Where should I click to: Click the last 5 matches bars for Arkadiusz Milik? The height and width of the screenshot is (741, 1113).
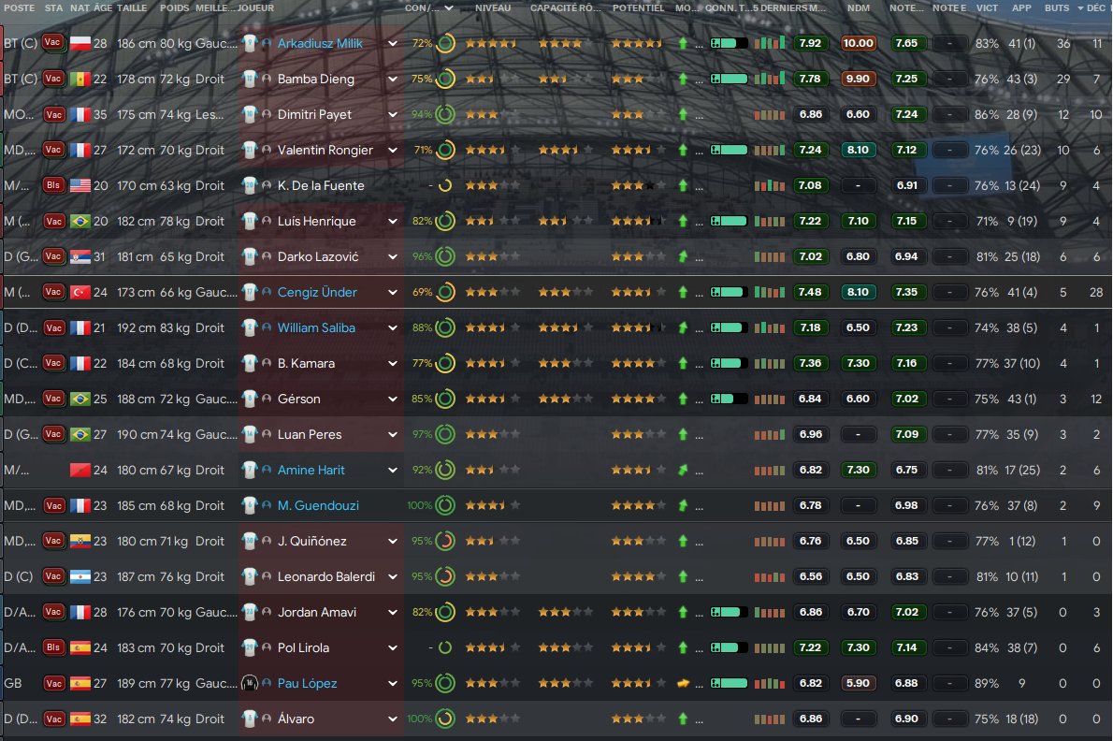770,43
